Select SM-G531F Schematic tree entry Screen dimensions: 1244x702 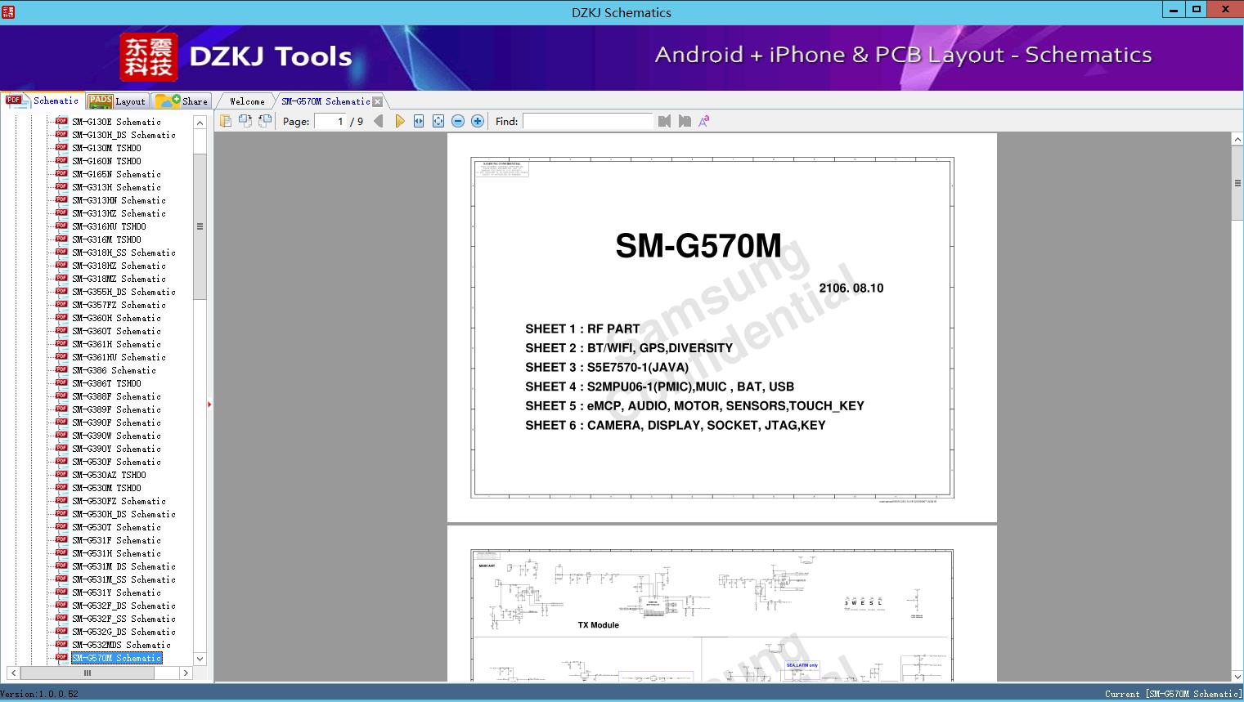click(x=116, y=540)
